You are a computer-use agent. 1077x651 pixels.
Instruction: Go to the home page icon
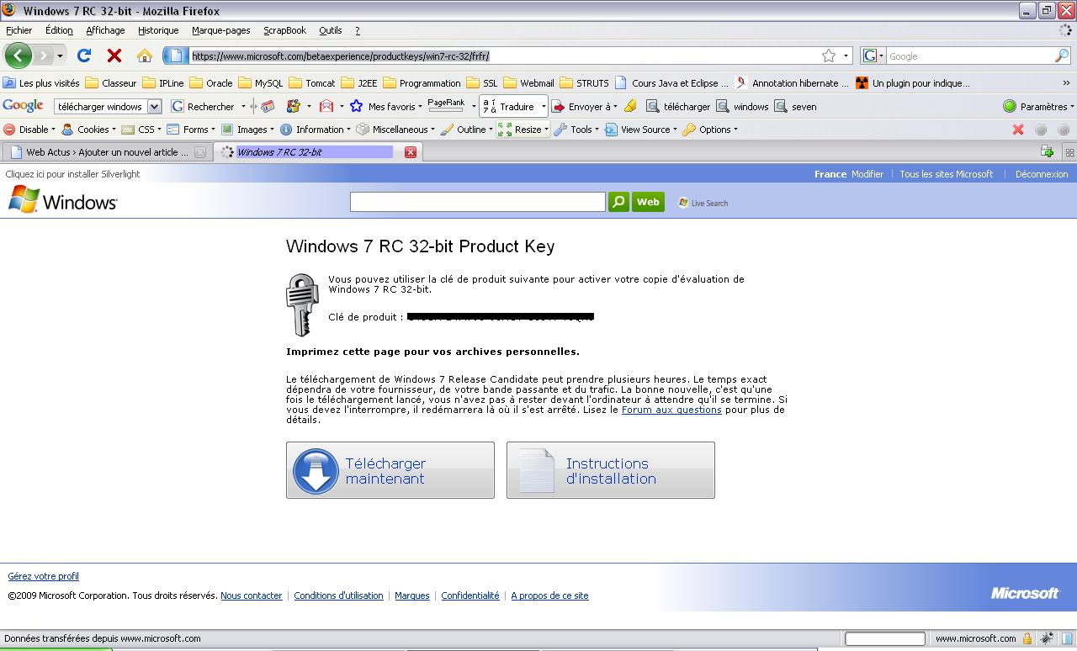coord(145,56)
